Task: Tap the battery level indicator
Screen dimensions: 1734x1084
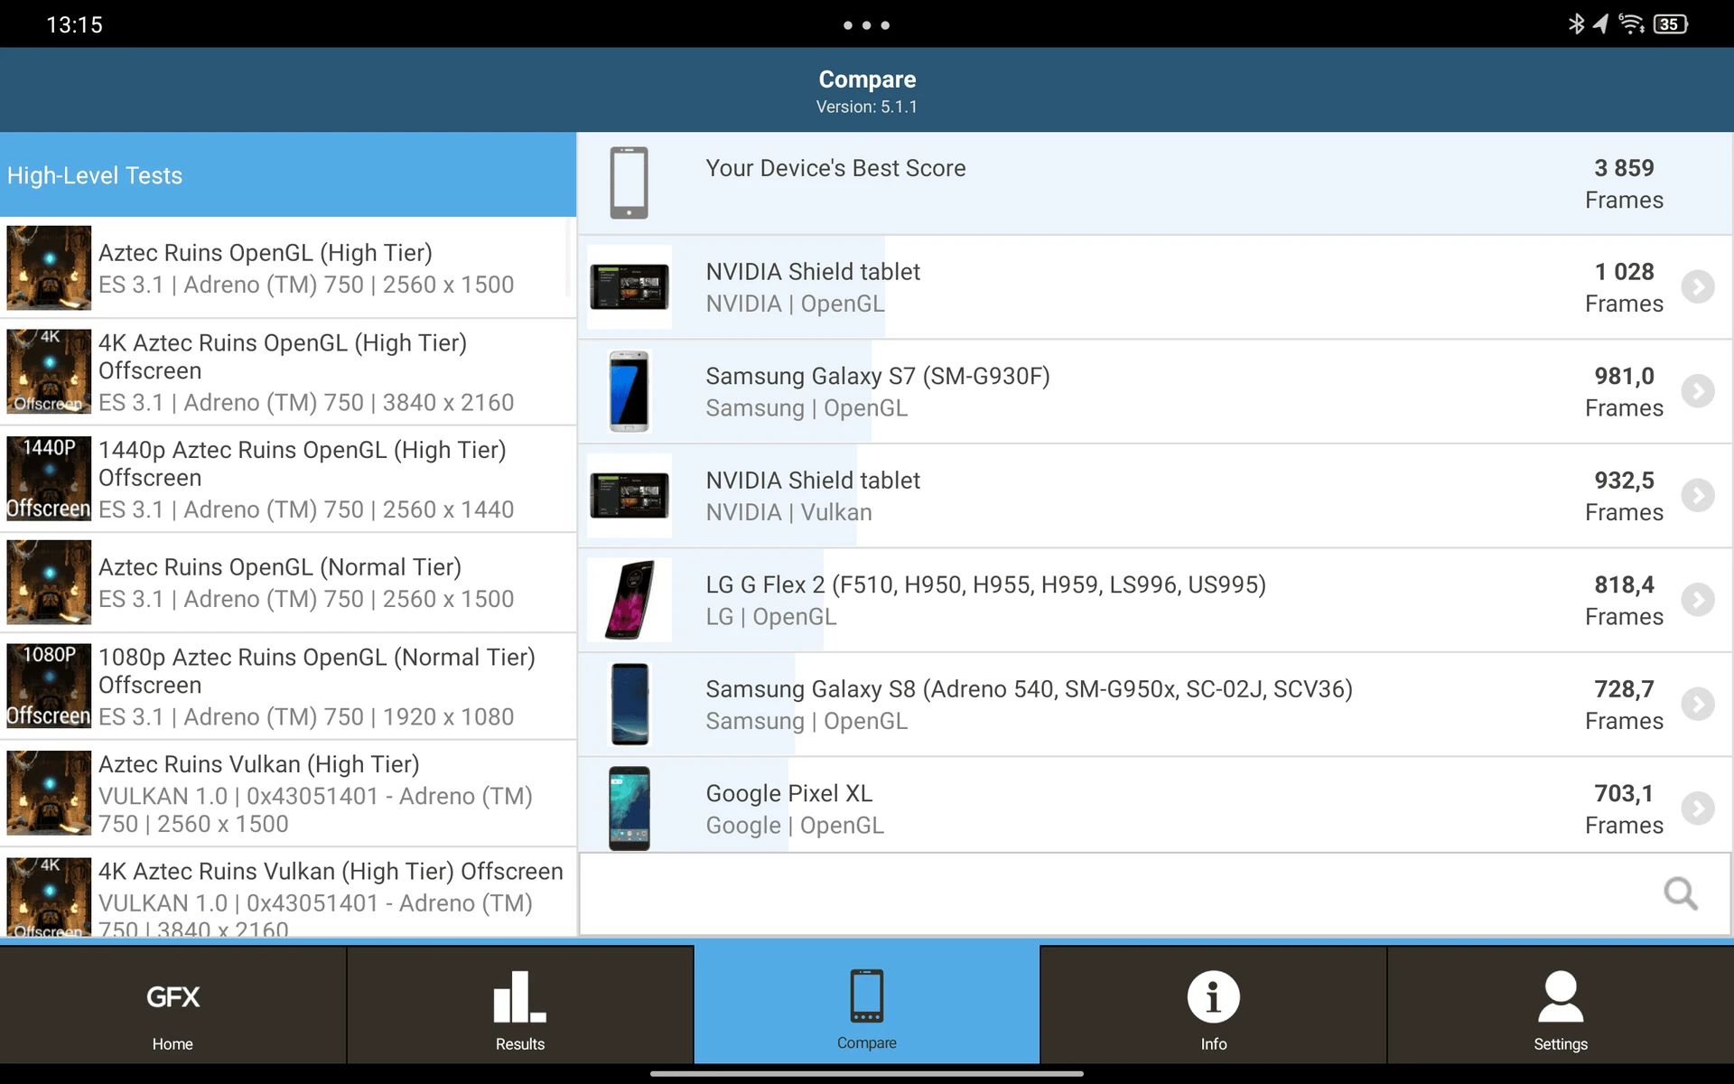Action: [x=1670, y=24]
